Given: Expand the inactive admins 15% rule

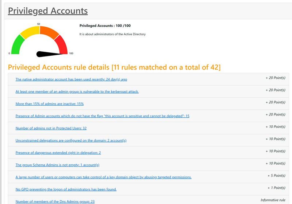Looking at the screenshot, I should (x=50, y=104).
